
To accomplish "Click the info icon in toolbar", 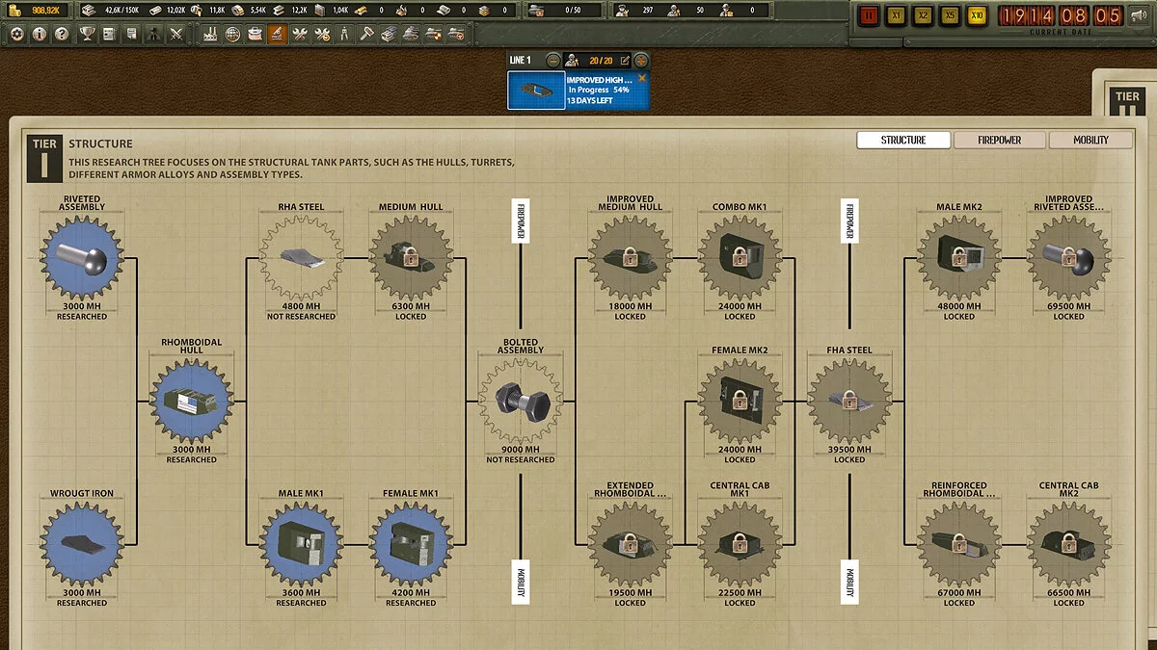I will (40, 34).
